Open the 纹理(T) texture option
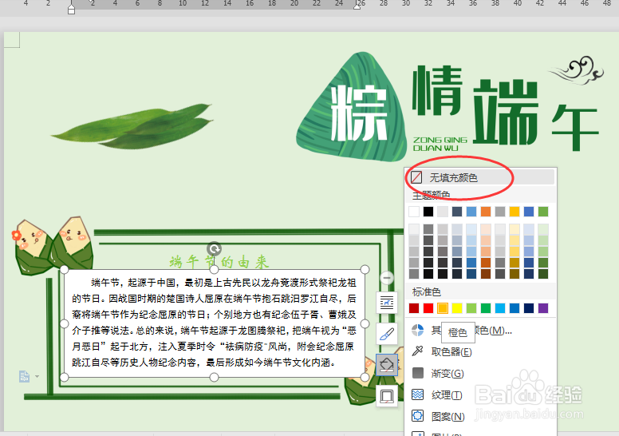The width and height of the screenshot is (619, 436). tap(480, 395)
